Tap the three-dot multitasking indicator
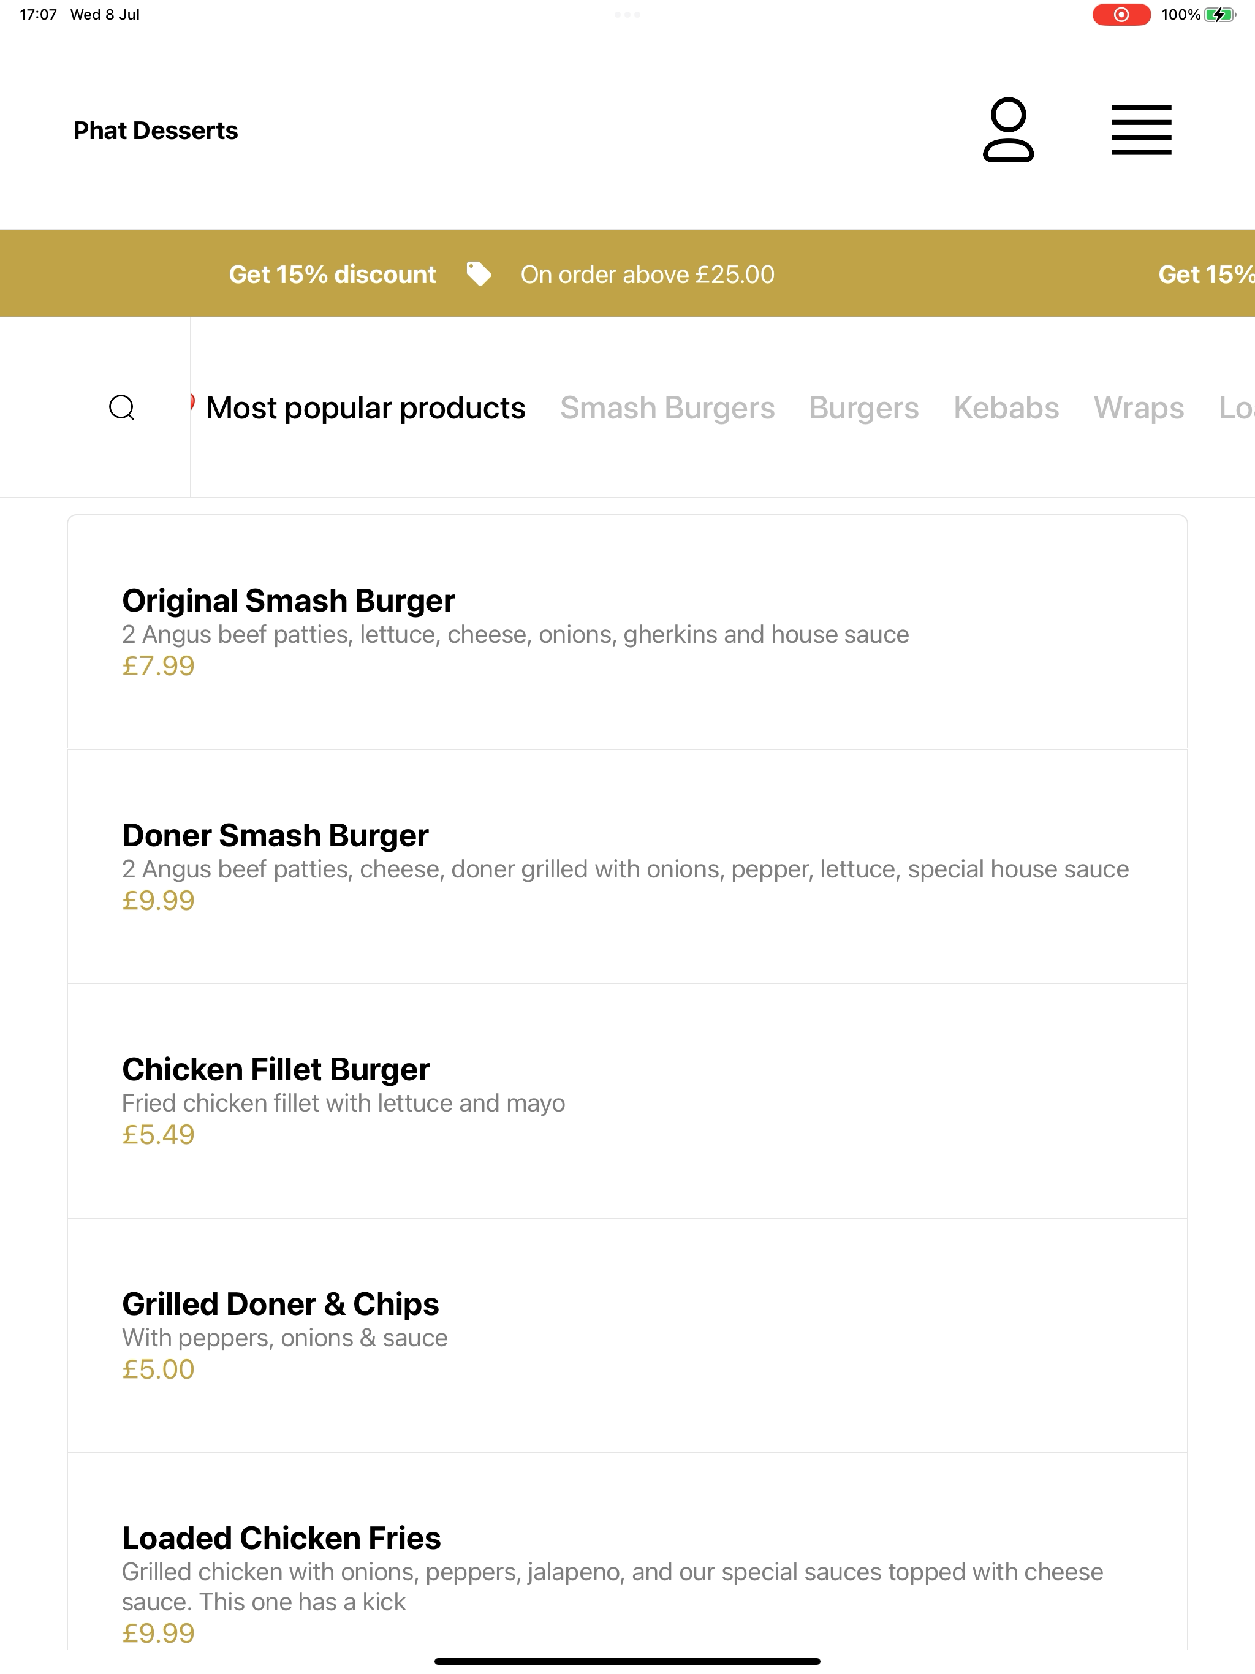The width and height of the screenshot is (1255, 1674). [627, 14]
